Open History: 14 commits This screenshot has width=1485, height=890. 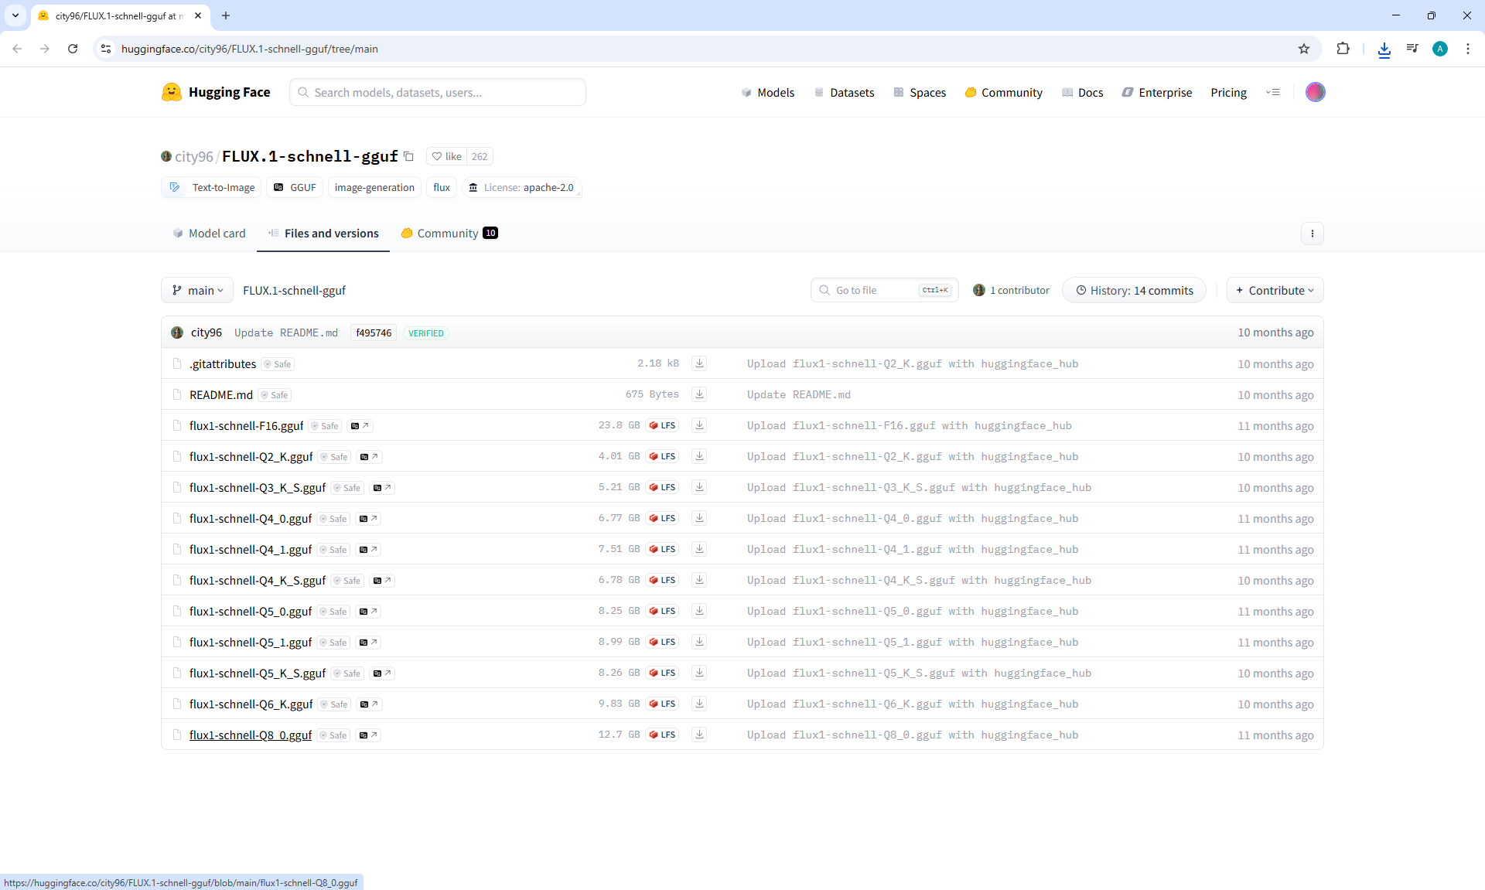[x=1134, y=290]
